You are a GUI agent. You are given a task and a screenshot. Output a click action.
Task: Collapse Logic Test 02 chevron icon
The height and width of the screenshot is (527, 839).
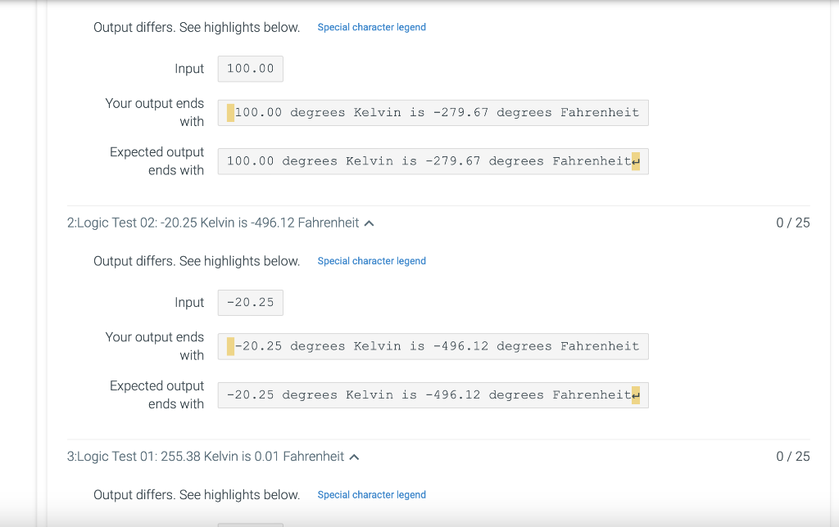pyautogui.click(x=369, y=223)
